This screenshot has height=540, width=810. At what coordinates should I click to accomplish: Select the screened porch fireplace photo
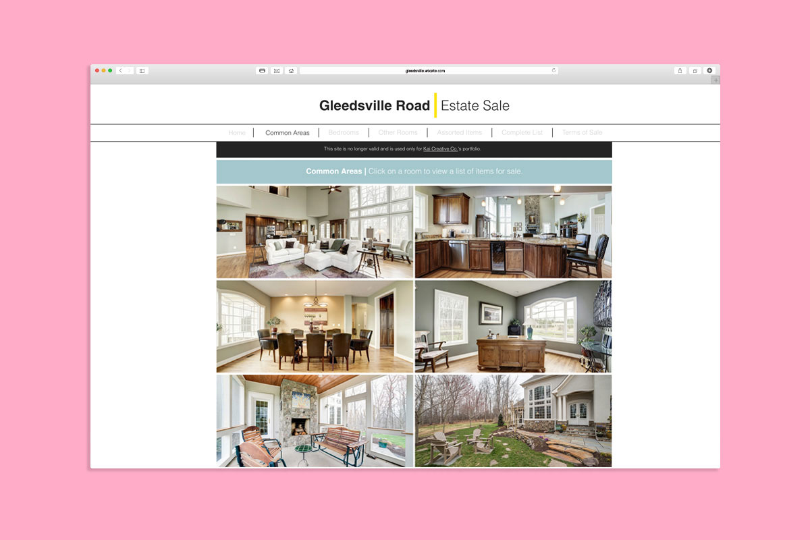pos(315,421)
